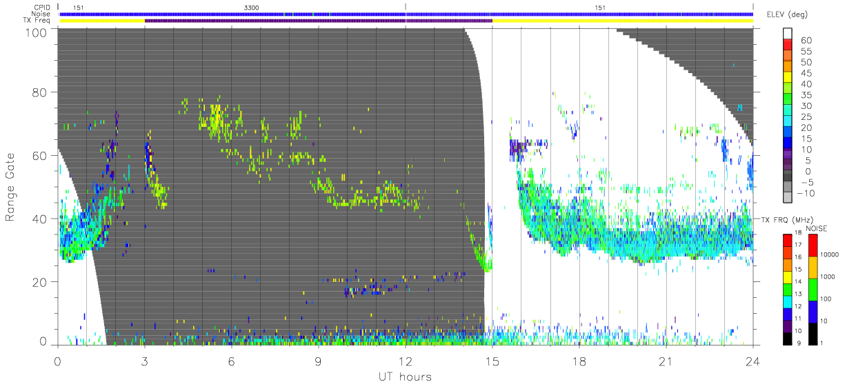847x391 pixels.
Task: Pick the black 9-10 MHz TX FRQ swatch
Action: tap(787, 338)
